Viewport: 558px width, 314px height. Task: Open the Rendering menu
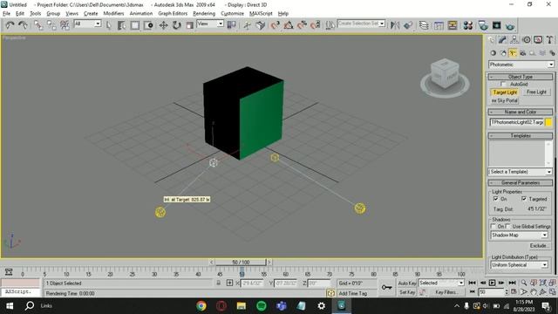click(204, 14)
